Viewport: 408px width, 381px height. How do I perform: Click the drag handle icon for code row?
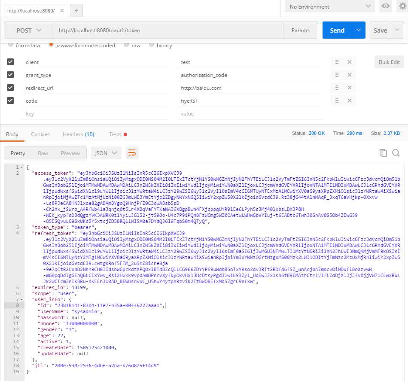point(337,101)
